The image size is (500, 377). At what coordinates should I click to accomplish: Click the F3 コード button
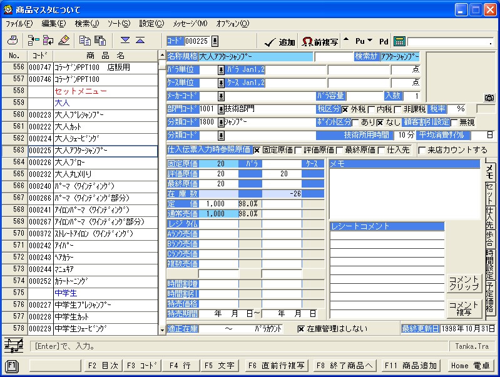coord(142,366)
